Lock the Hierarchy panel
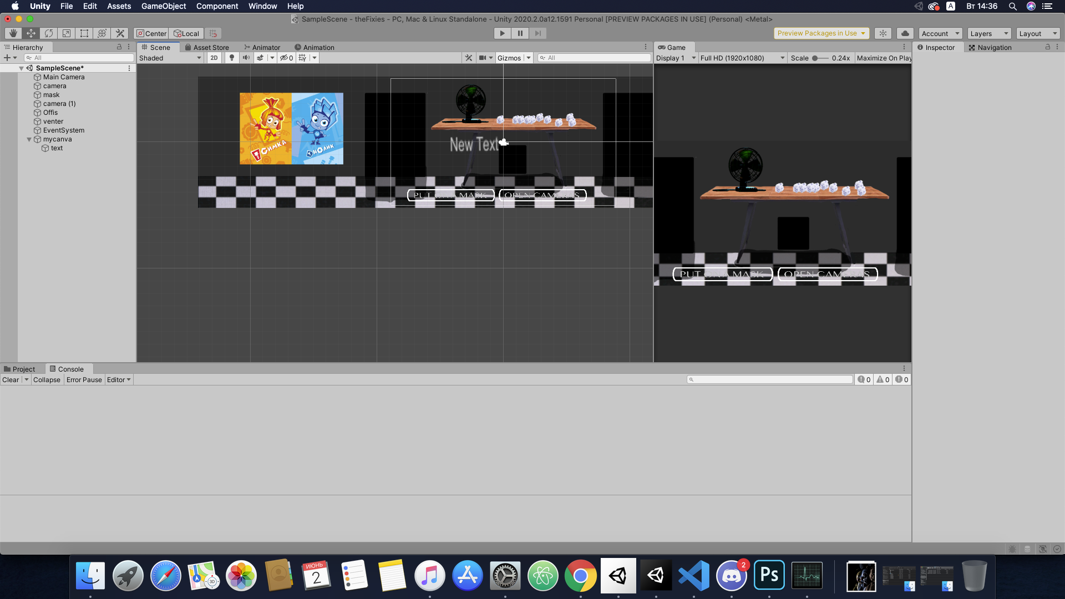This screenshot has width=1065, height=599. click(x=119, y=47)
